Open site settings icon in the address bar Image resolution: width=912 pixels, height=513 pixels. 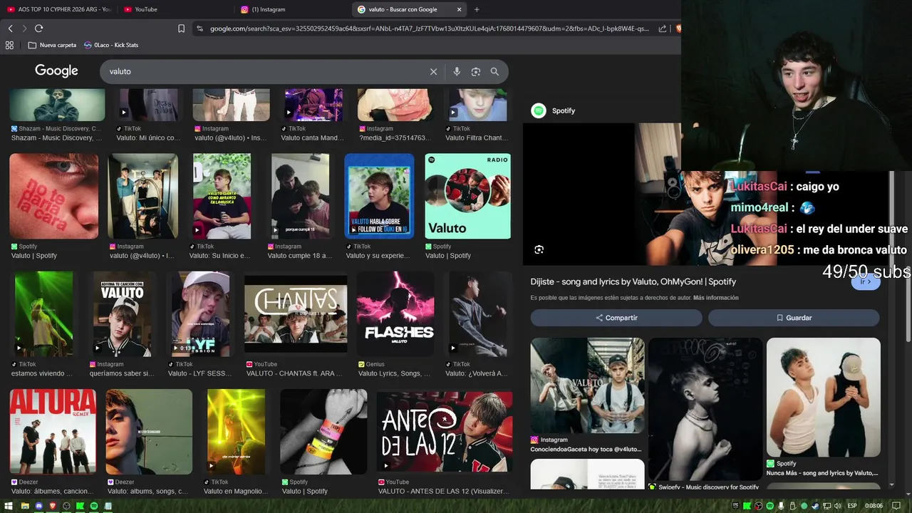coord(199,28)
